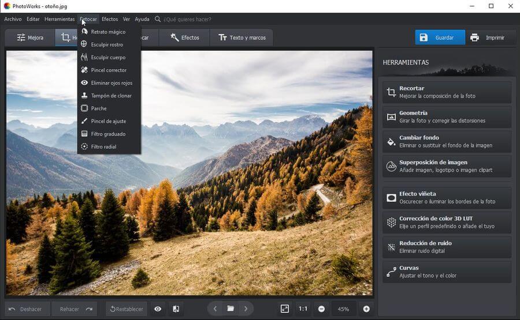
Task: Go to the next photo arrow
Action: coord(246,308)
